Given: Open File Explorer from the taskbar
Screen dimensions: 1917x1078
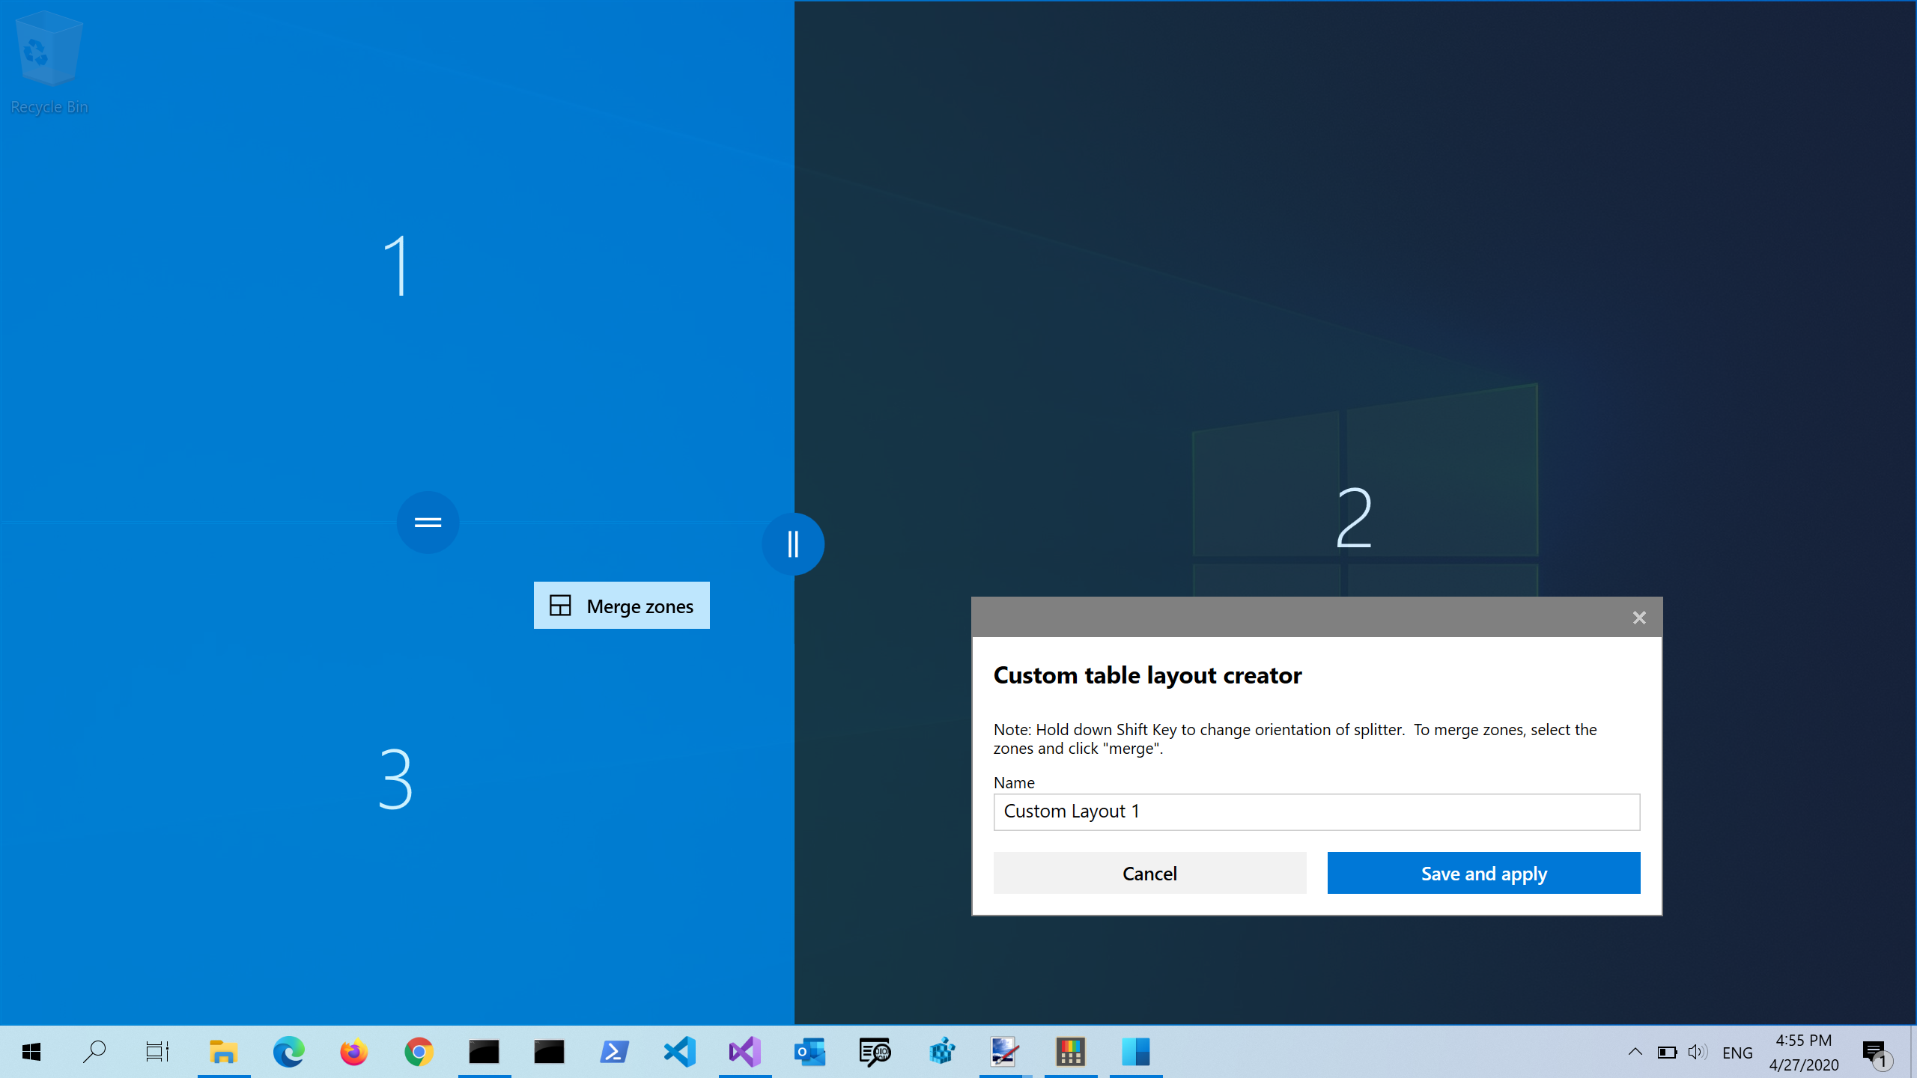Looking at the screenshot, I should coord(223,1052).
